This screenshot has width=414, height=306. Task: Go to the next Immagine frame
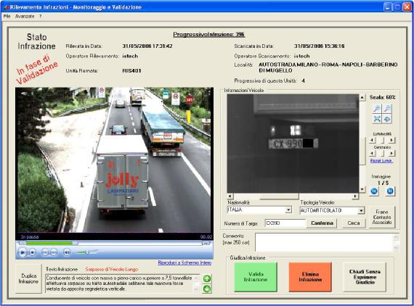(390, 191)
